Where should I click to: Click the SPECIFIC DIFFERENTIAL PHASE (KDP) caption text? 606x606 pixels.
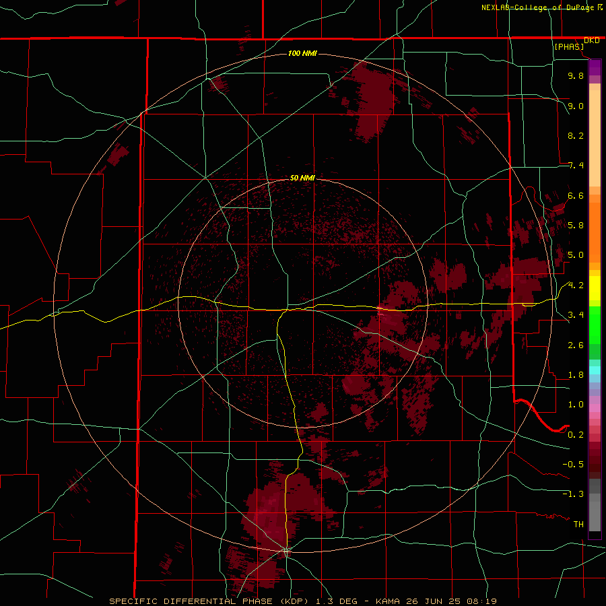[x=209, y=601]
